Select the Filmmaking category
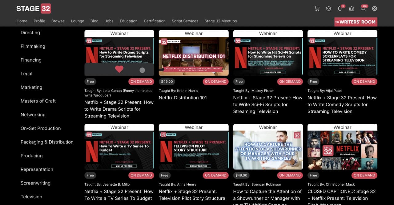The image size is (394, 205). click(x=33, y=46)
